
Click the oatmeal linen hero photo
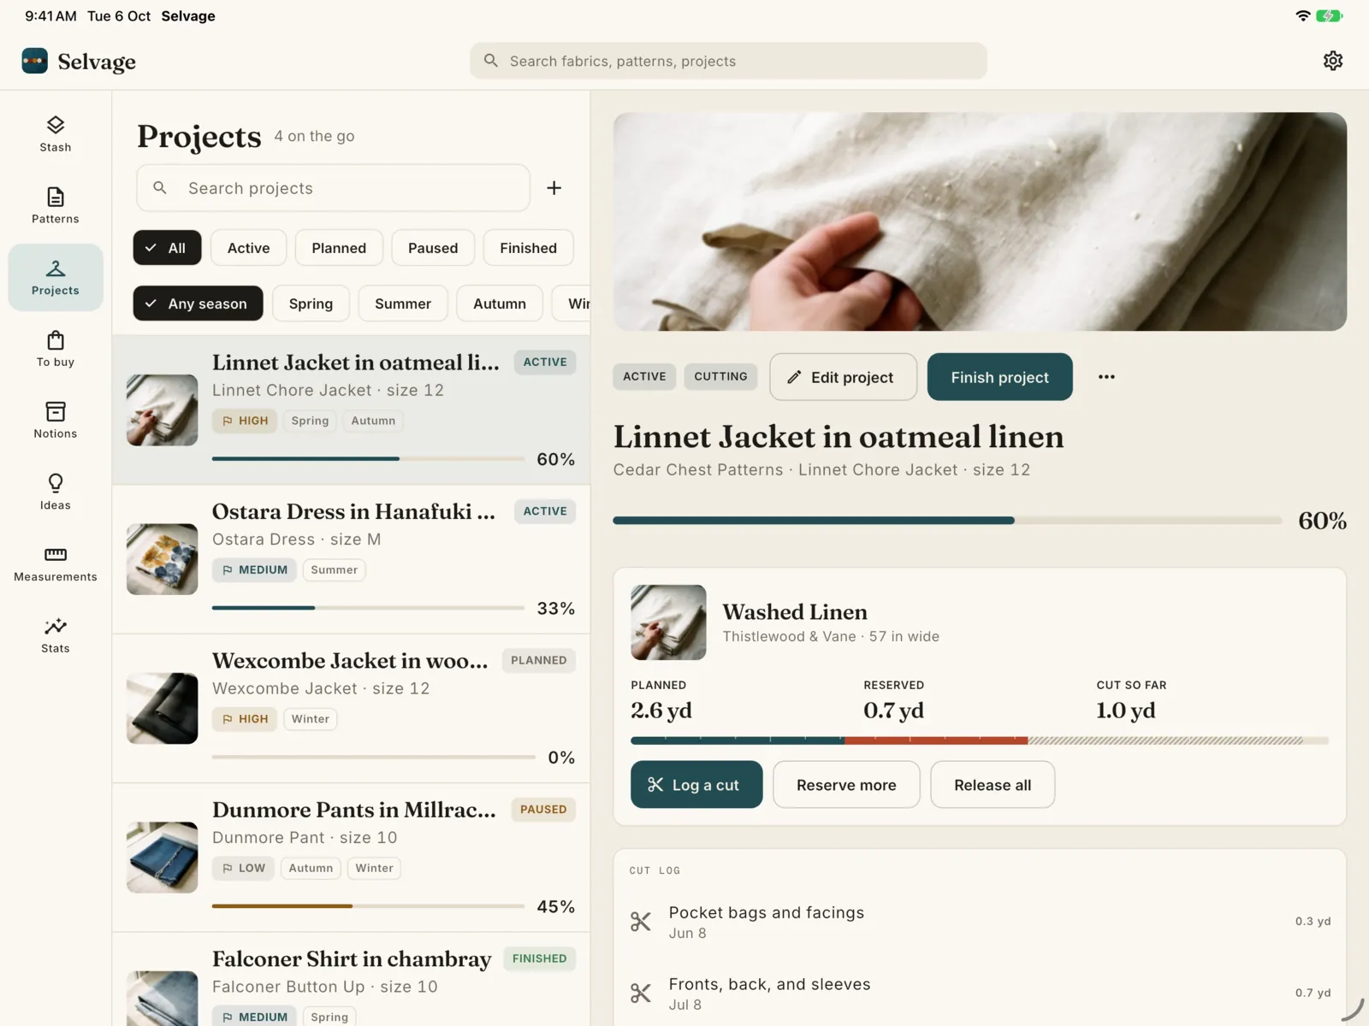(x=980, y=221)
